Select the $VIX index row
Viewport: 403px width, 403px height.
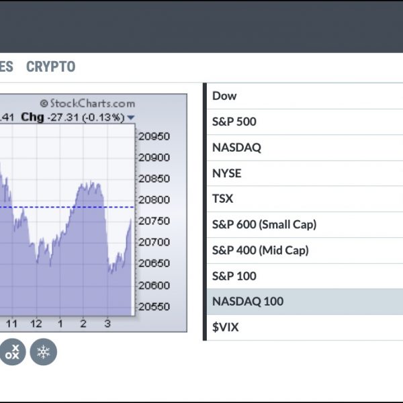point(305,328)
